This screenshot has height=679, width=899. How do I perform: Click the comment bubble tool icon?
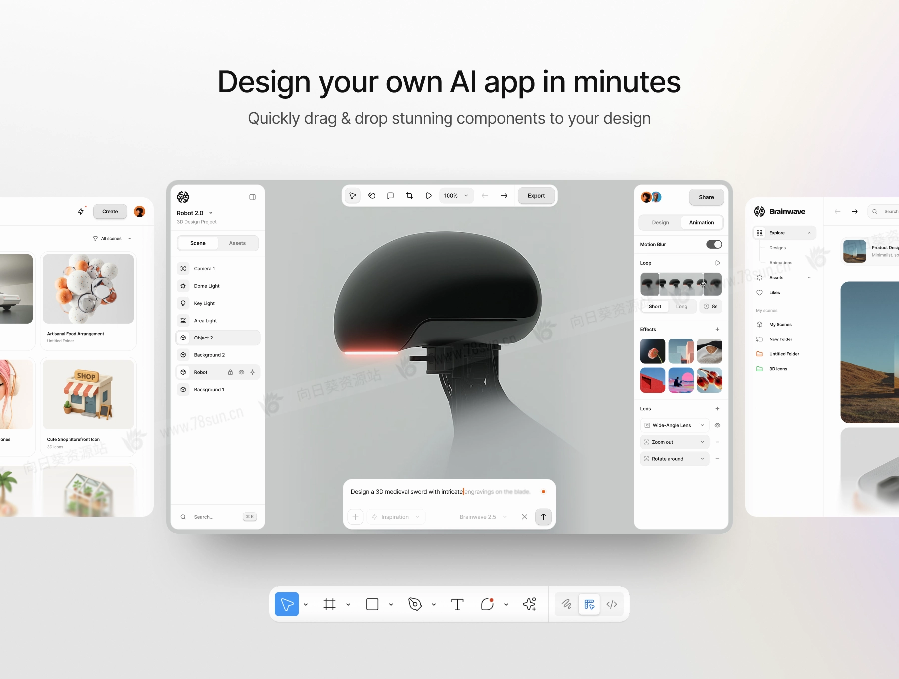point(390,196)
